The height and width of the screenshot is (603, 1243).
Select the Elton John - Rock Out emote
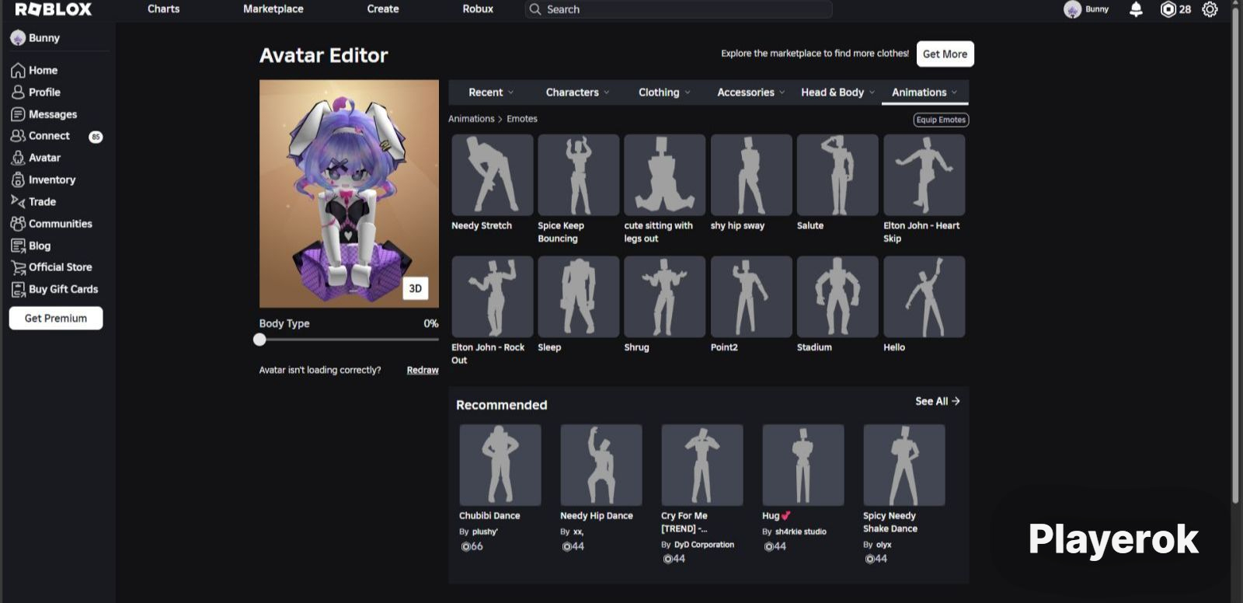point(493,297)
